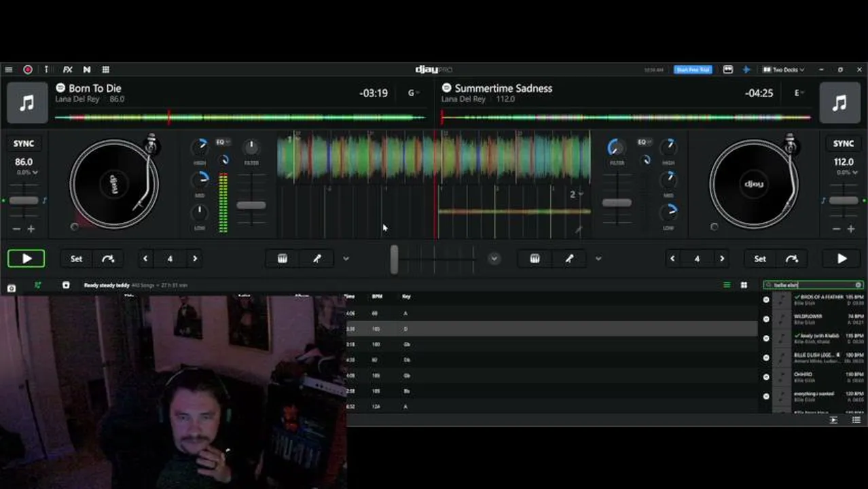Click the left deck MID EQ knob
Image resolution: width=868 pixels, height=489 pixels.
[x=200, y=180]
